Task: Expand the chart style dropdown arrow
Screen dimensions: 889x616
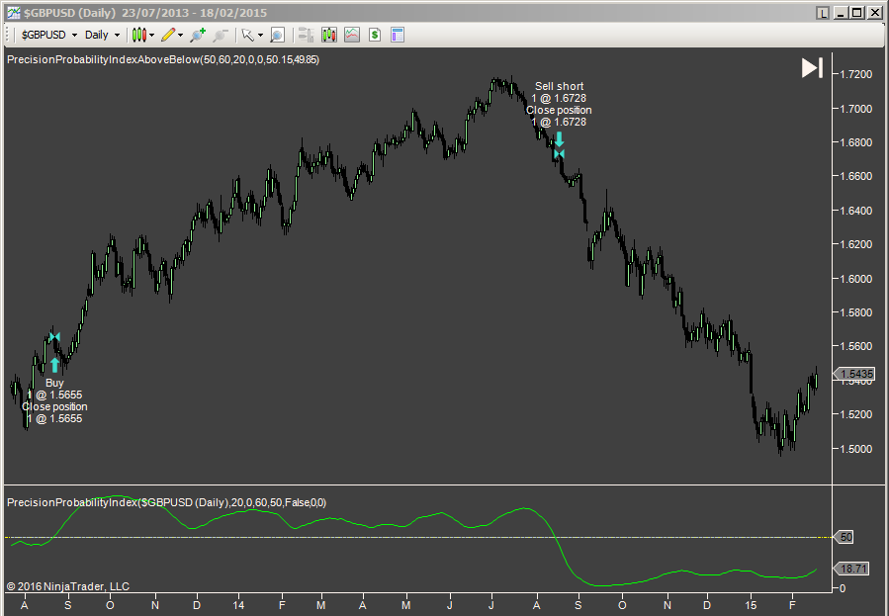Action: [152, 36]
